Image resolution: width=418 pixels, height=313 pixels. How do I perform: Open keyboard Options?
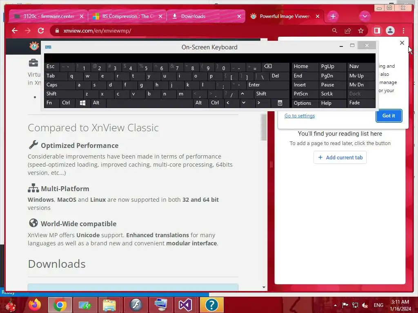coord(305,103)
